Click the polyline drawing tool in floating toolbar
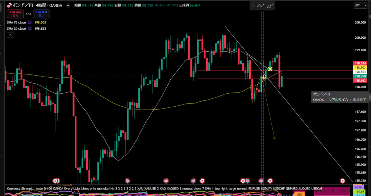The height and width of the screenshot is (196, 371). 260,5
